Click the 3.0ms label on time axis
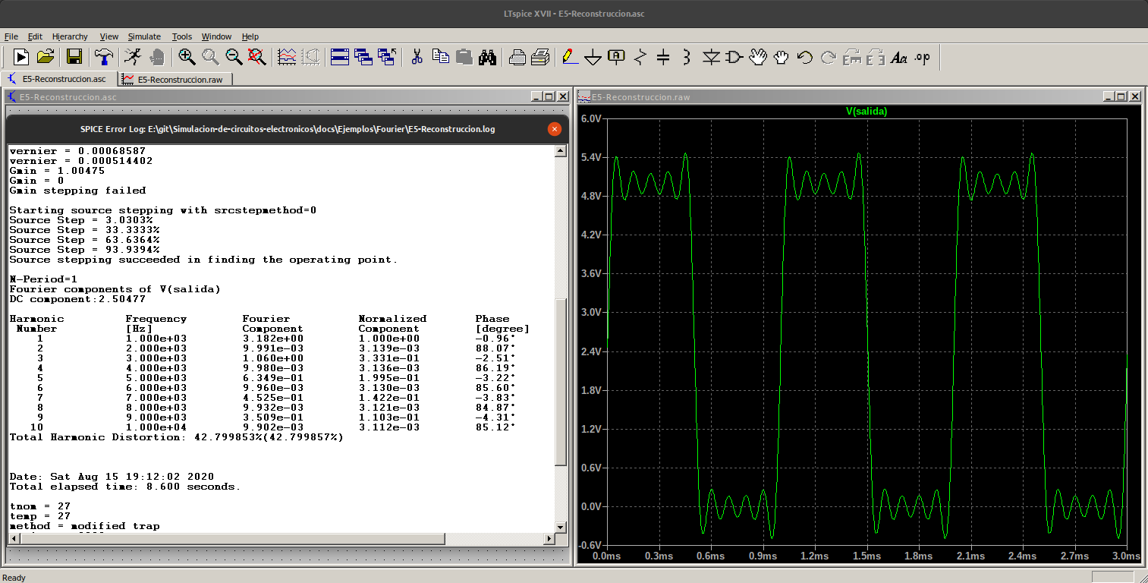The image size is (1148, 583). click(x=1125, y=556)
